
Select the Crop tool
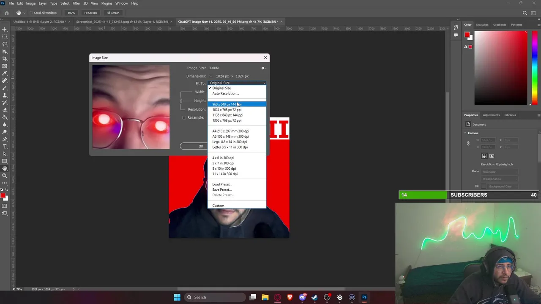coord(5,59)
